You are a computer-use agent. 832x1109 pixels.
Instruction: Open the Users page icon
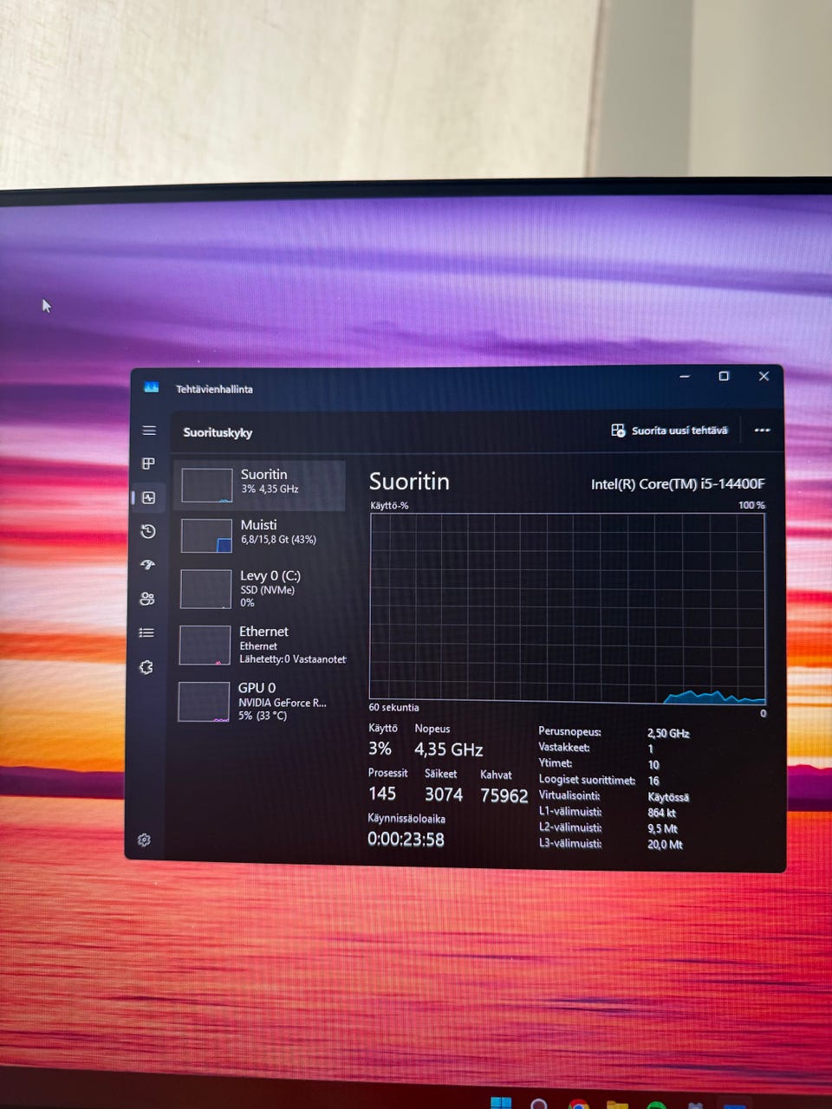[x=146, y=599]
